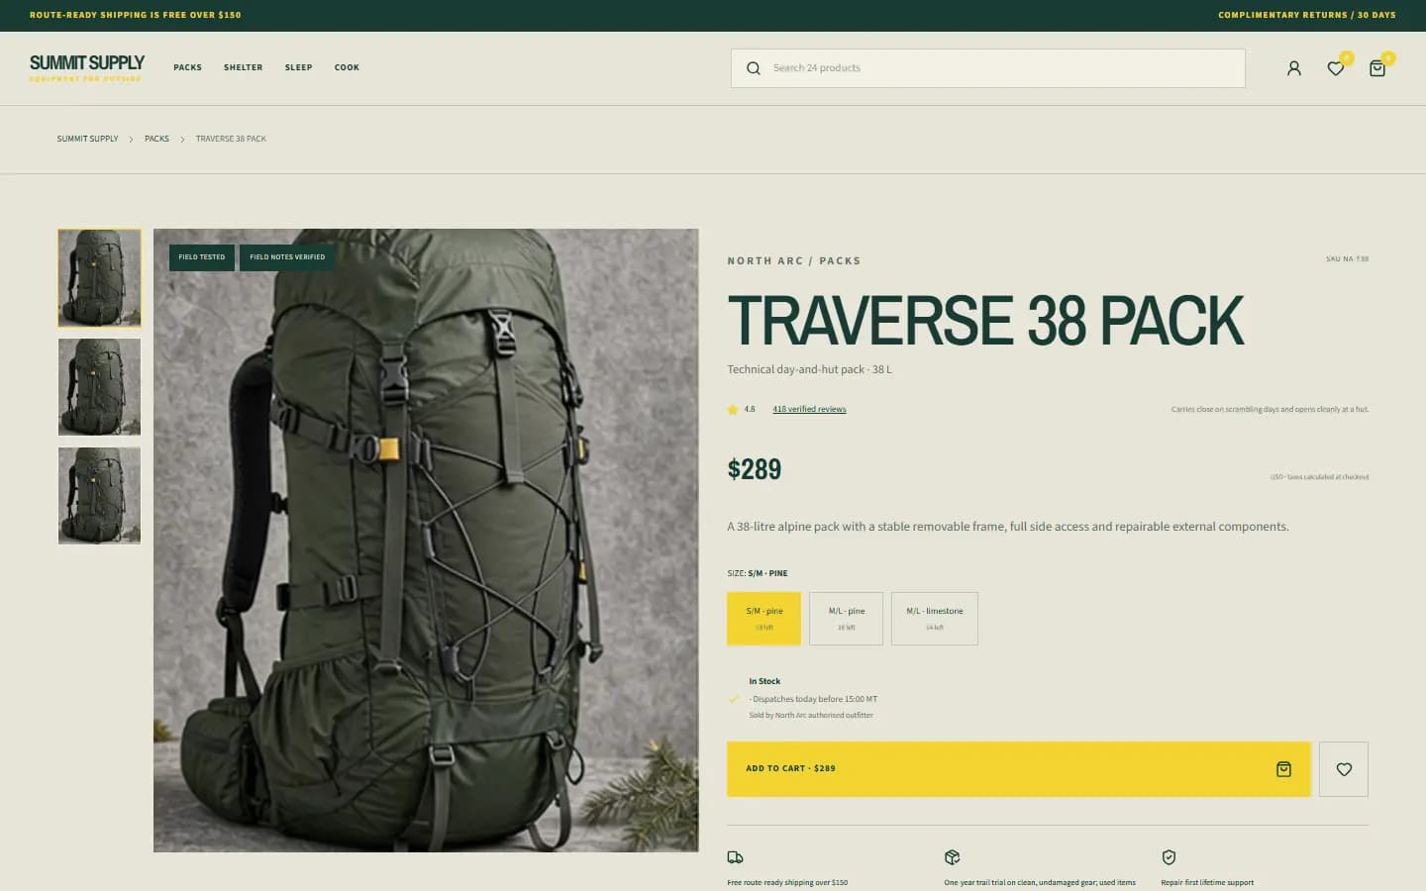Select the third backpack thumbnail

point(99,496)
